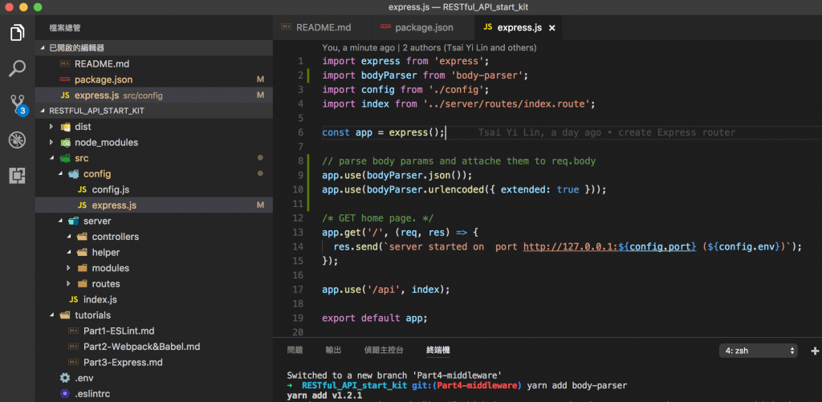Switch to the package.json editor tab
822x402 pixels.
[423, 28]
